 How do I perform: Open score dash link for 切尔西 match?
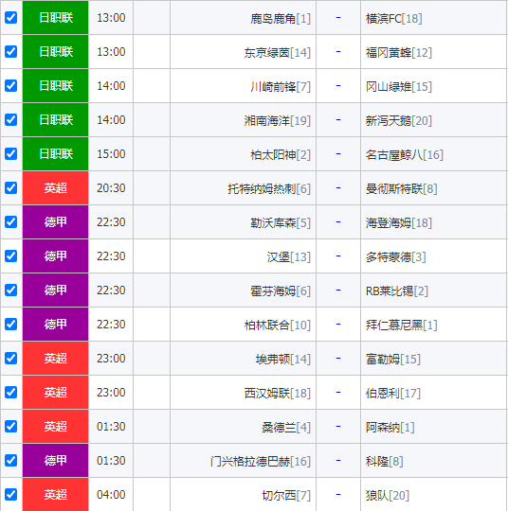tap(338, 494)
